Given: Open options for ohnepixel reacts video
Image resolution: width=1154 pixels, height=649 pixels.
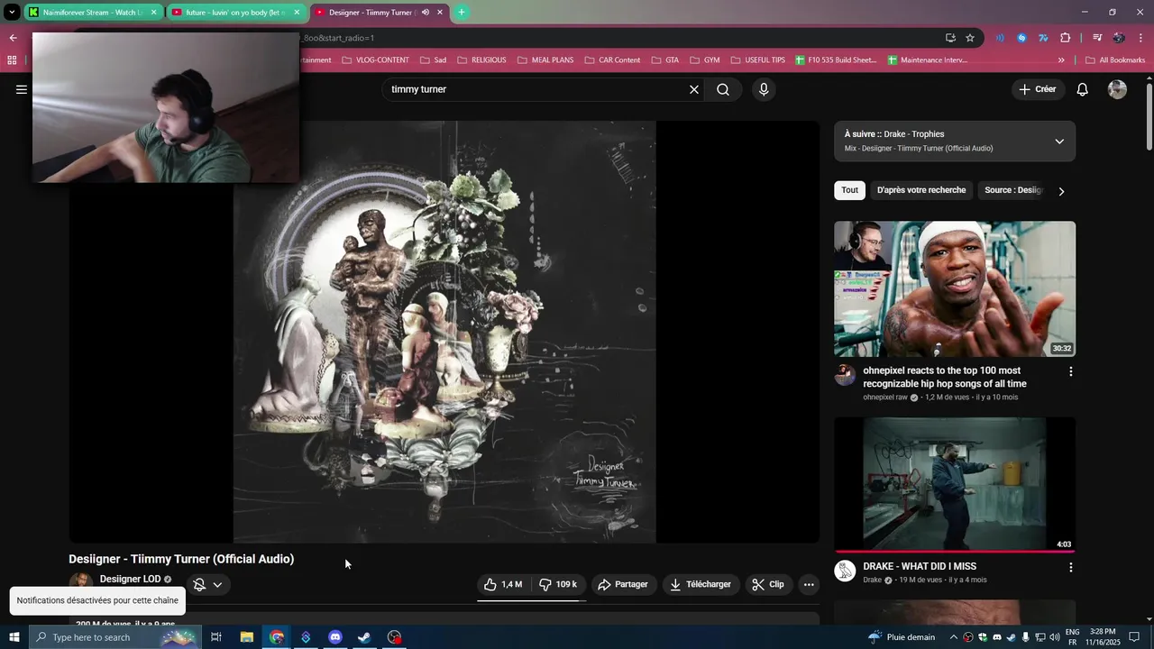Looking at the screenshot, I should (1071, 371).
